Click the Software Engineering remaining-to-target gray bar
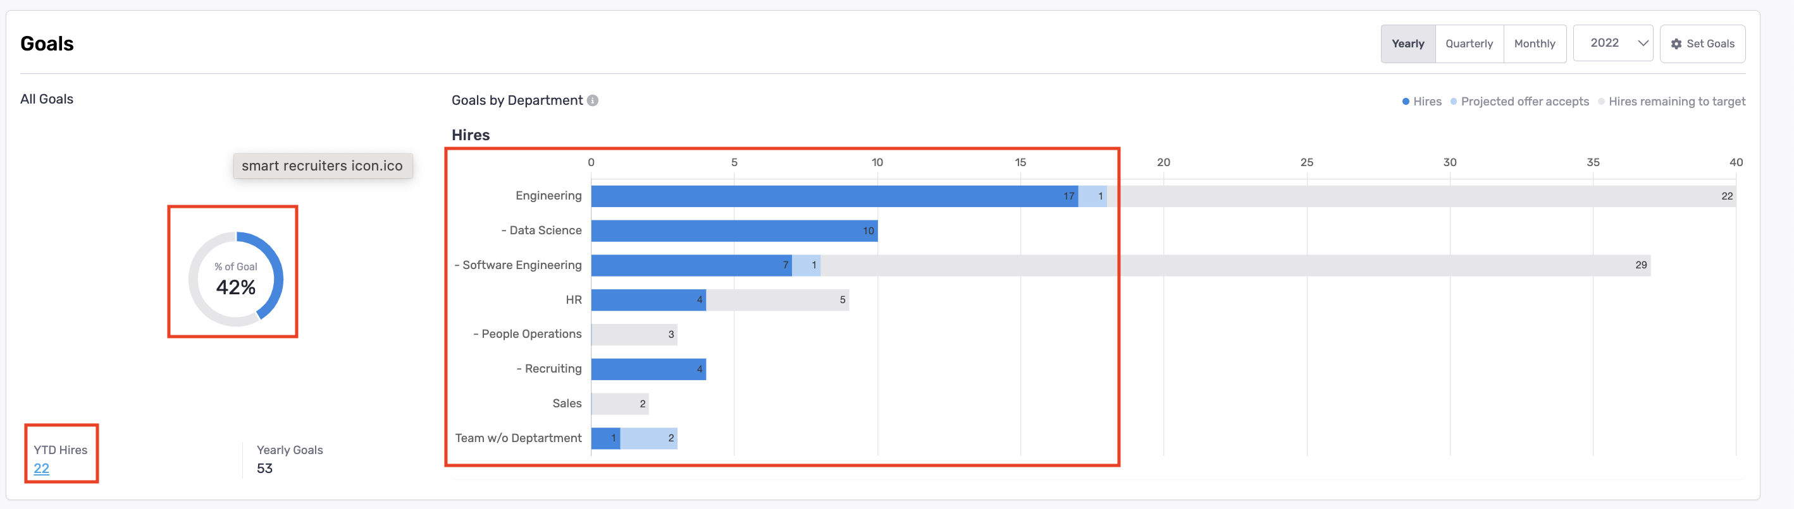Screen dimensions: 1794x509 (x=1233, y=265)
